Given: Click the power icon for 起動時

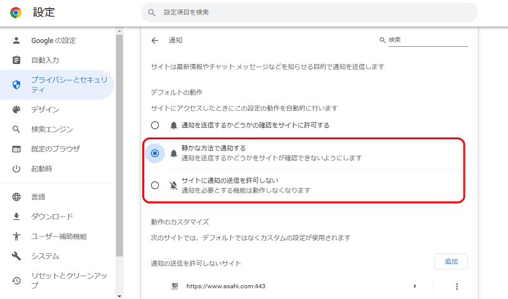Looking at the screenshot, I should 17,169.
